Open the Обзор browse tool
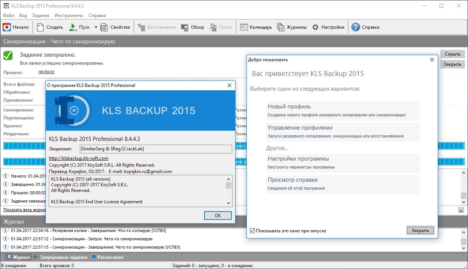The width and height of the screenshot is (468, 269). (x=193, y=27)
